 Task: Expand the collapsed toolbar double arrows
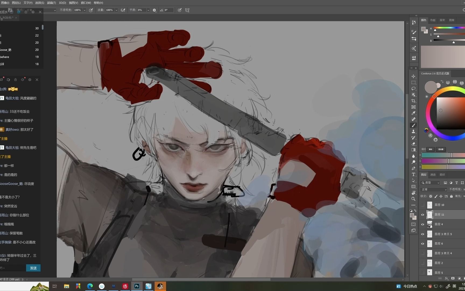tap(411, 68)
